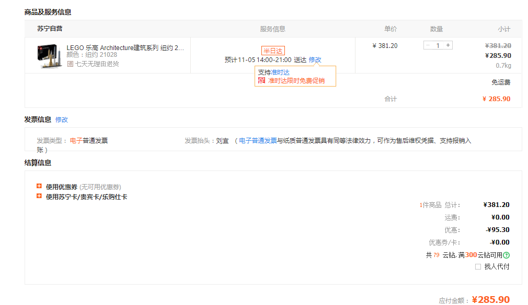Click the 苏宁自营 seller label

click(50, 29)
